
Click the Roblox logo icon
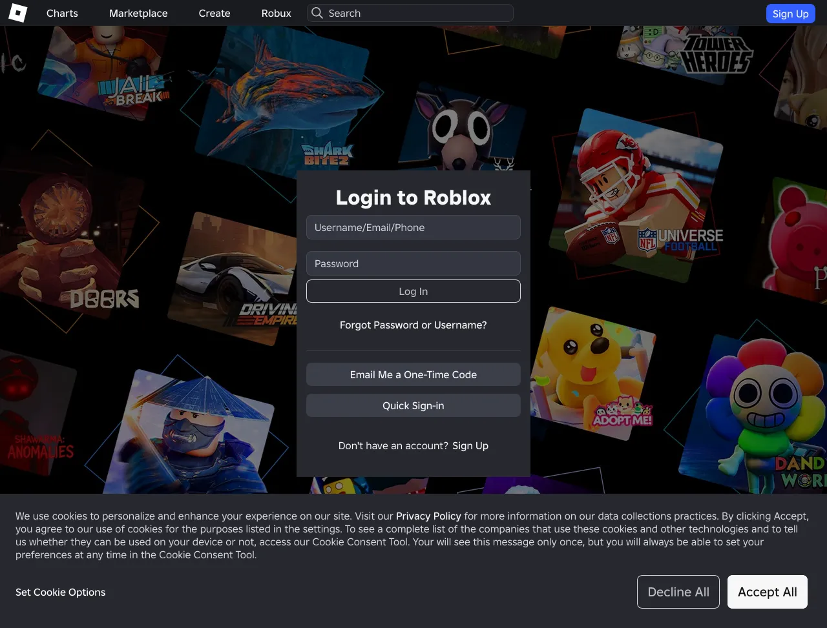(x=17, y=13)
